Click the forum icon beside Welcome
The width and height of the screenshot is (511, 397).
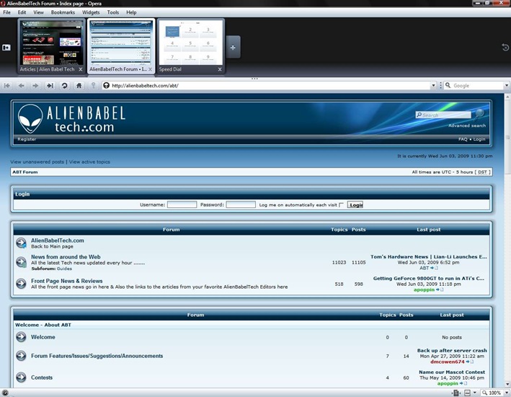point(21,336)
